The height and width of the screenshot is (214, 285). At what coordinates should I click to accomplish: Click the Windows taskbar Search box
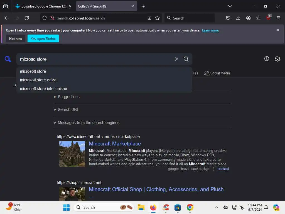[x=104, y=207]
